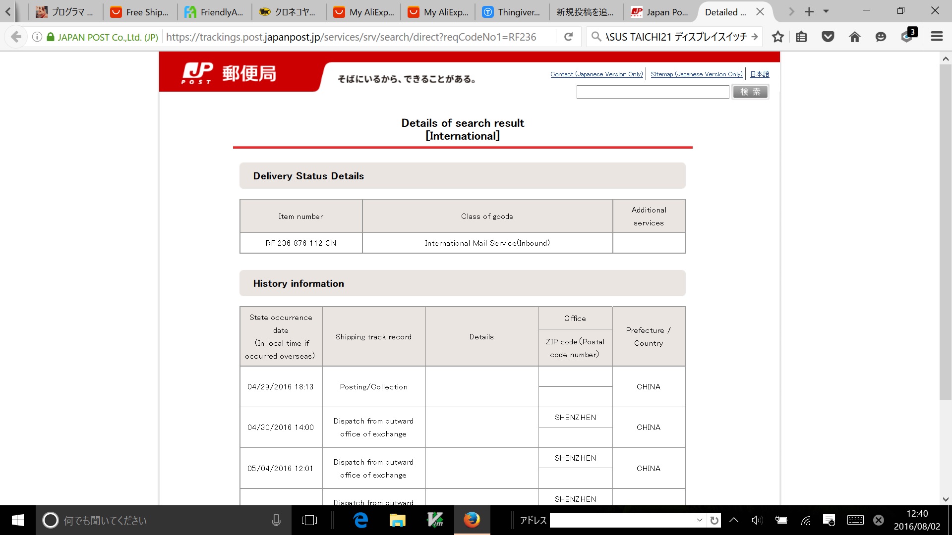The image size is (952, 535).
Task: Switch to the FriendlyA... tab
Action: tap(214, 12)
